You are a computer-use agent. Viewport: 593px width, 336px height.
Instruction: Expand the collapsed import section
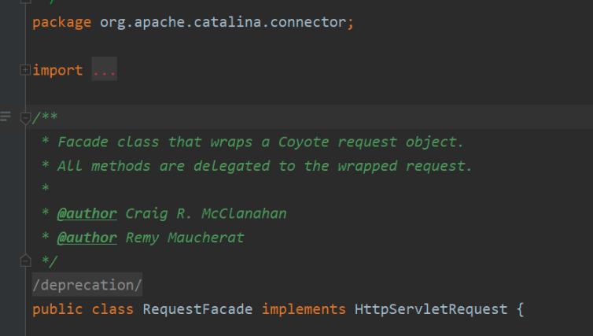(25, 70)
